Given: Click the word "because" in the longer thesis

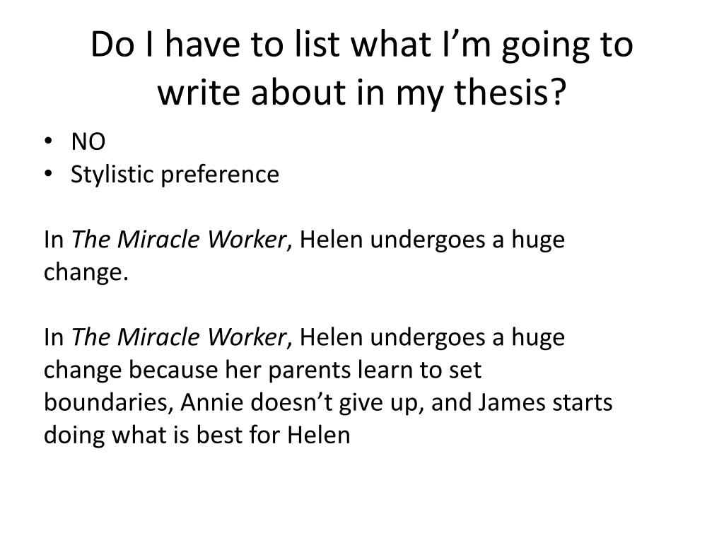Looking at the screenshot, I should 174,370.
